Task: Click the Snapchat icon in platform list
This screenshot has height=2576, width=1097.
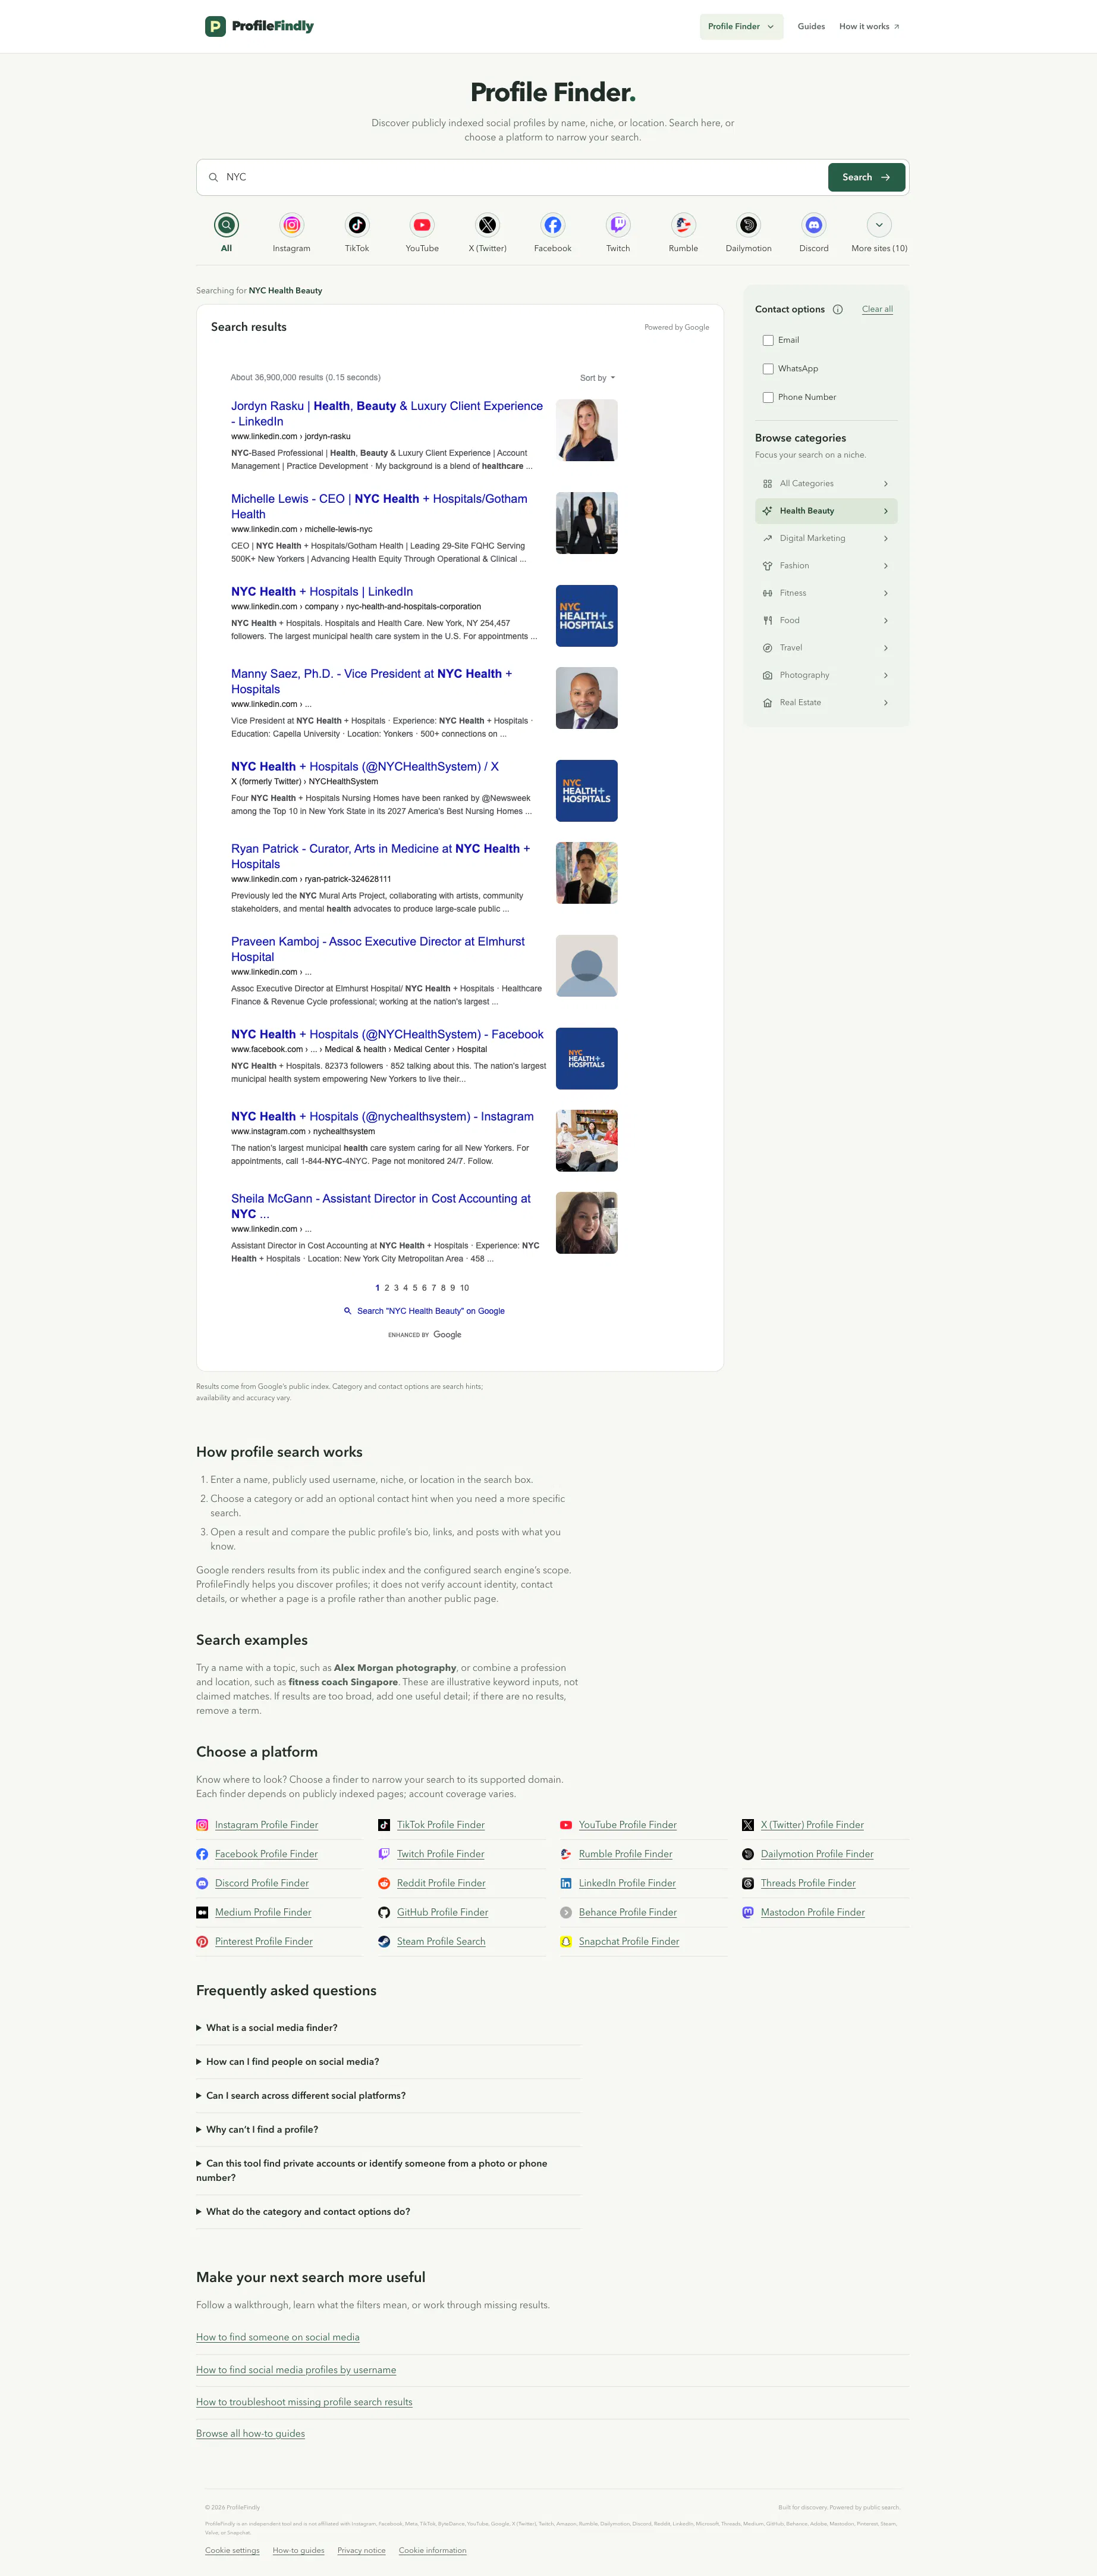Action: (x=565, y=1941)
